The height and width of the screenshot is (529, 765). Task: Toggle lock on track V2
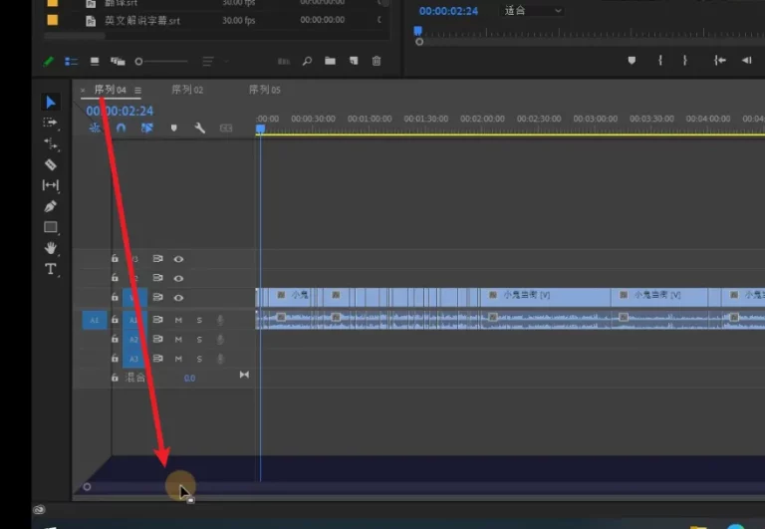click(x=115, y=279)
